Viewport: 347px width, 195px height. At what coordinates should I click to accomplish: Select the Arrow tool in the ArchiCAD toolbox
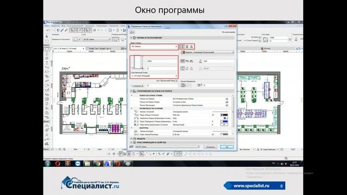(47, 36)
